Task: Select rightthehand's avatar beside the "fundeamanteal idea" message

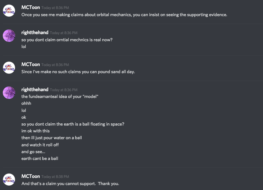Action: 9,93
